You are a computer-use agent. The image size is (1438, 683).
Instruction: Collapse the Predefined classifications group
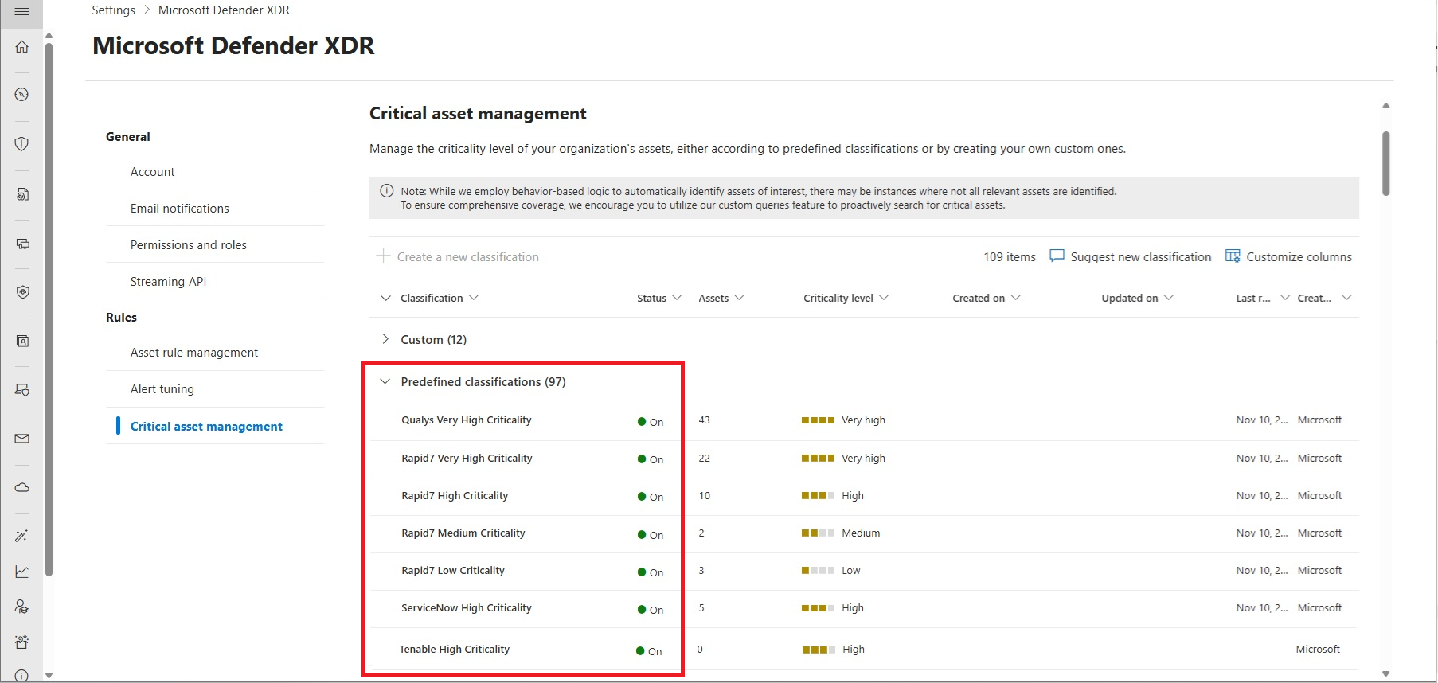coord(385,381)
